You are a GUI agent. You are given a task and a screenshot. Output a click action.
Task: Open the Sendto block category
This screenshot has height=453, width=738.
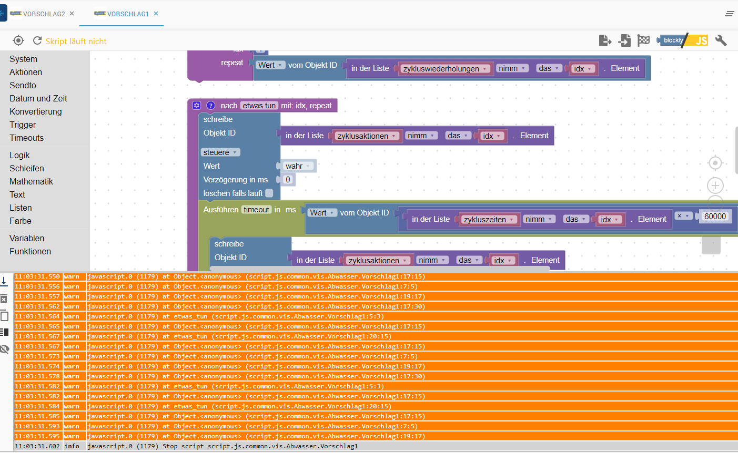(23, 85)
